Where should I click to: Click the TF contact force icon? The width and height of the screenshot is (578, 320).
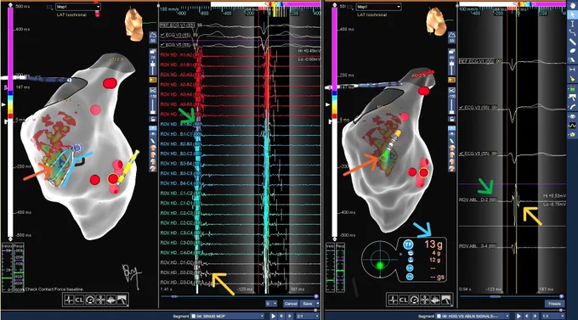coord(408,244)
